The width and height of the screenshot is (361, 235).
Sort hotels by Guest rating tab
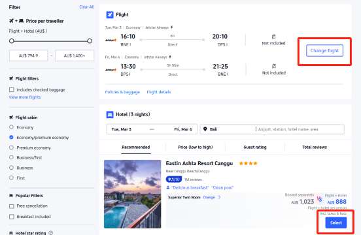click(255, 148)
